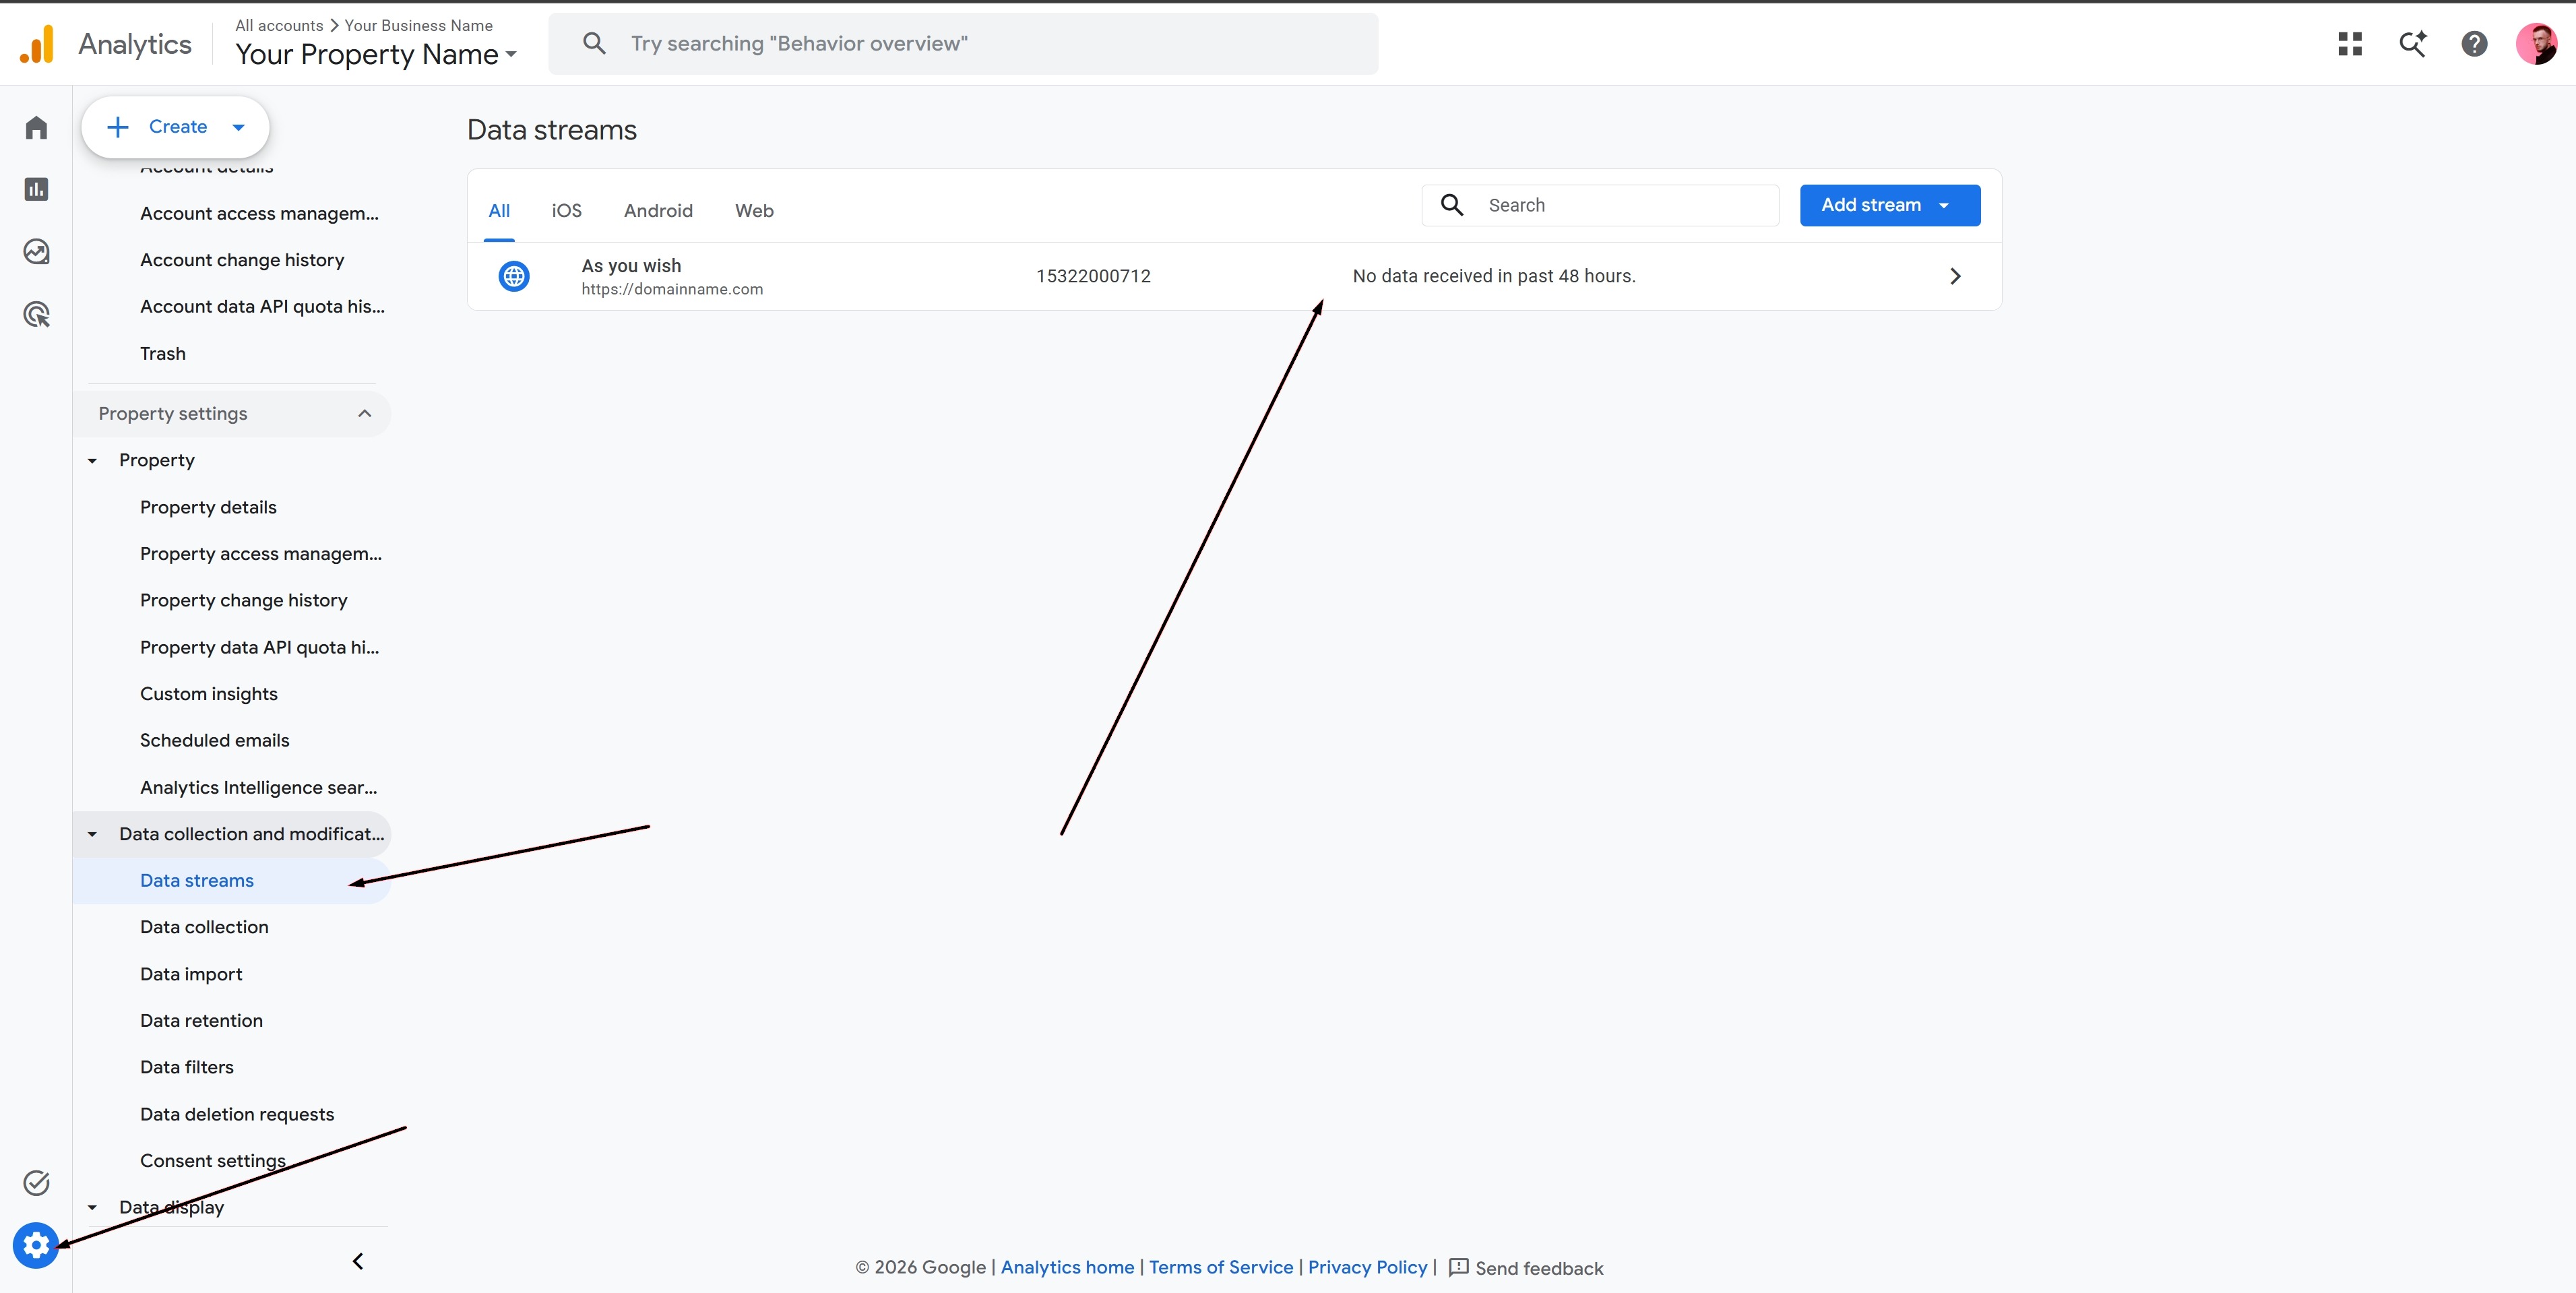2576x1293 pixels.
Task: Click the Admin gear icon
Action: 36,1245
